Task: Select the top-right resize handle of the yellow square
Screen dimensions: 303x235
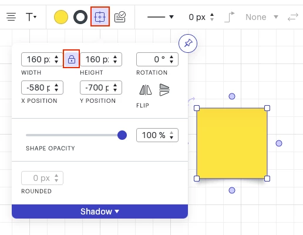Action: pyautogui.click(x=267, y=108)
